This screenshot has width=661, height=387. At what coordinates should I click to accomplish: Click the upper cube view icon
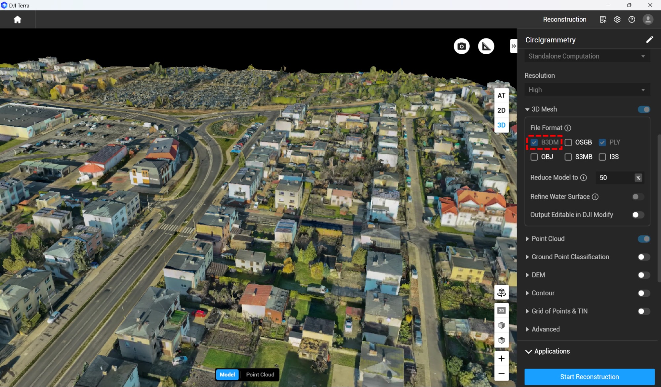tap(501, 325)
